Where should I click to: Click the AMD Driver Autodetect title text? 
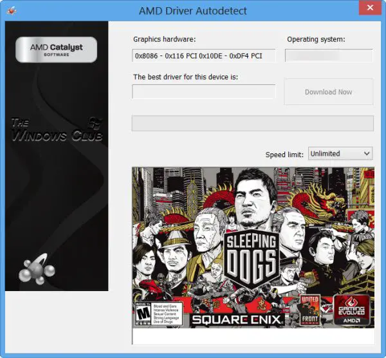(x=193, y=11)
